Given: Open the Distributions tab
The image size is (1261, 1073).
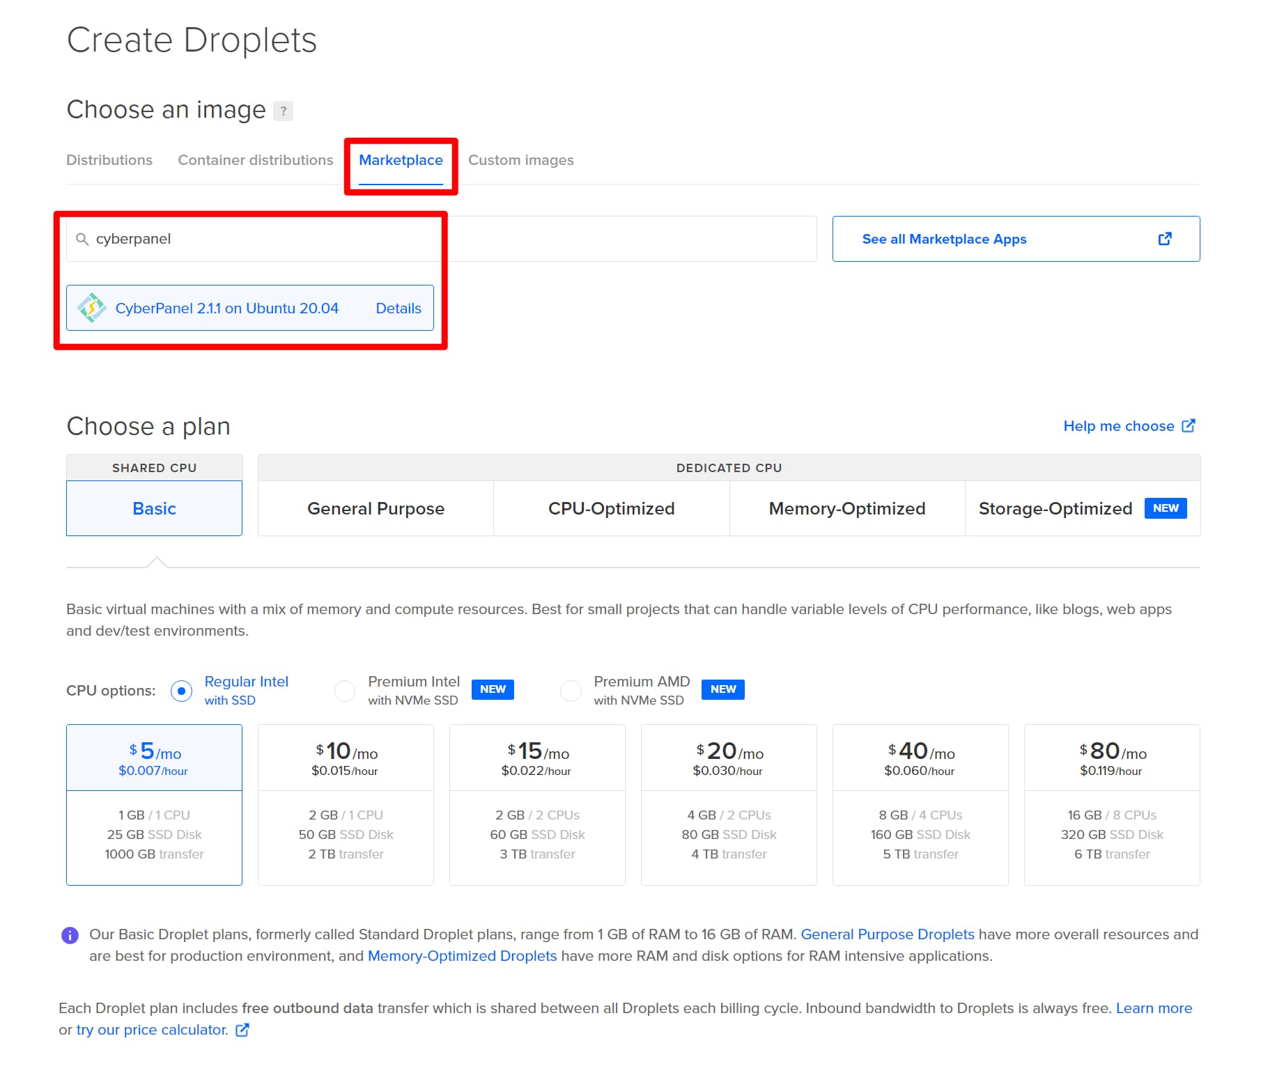Looking at the screenshot, I should point(109,159).
